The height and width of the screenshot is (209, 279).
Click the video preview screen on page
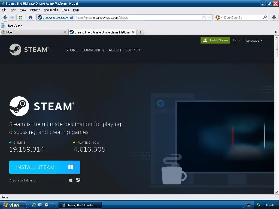pyautogui.click(x=225, y=137)
